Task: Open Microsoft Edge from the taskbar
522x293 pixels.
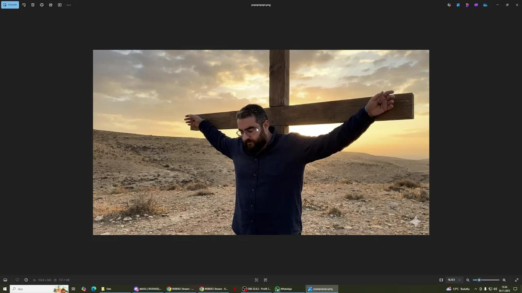Action: (94, 289)
